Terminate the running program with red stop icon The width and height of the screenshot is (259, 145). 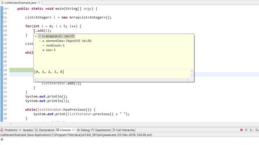pyautogui.click(x=241, y=130)
